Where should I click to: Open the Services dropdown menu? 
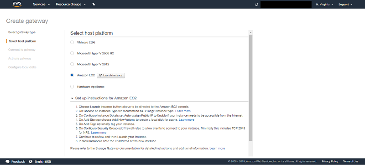pyautogui.click(x=42, y=5)
